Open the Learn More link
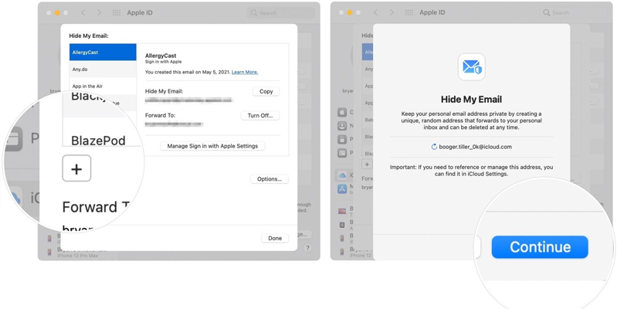The image size is (617, 309). pos(245,72)
